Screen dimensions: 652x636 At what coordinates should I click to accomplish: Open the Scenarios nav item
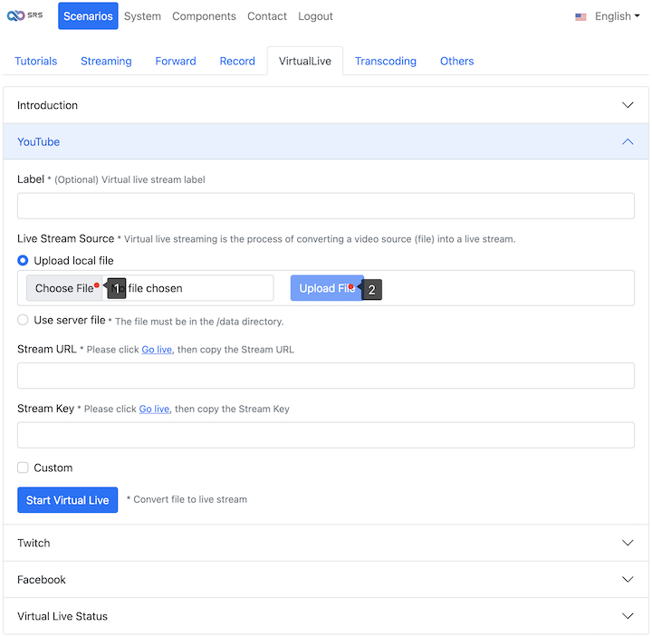pos(88,16)
